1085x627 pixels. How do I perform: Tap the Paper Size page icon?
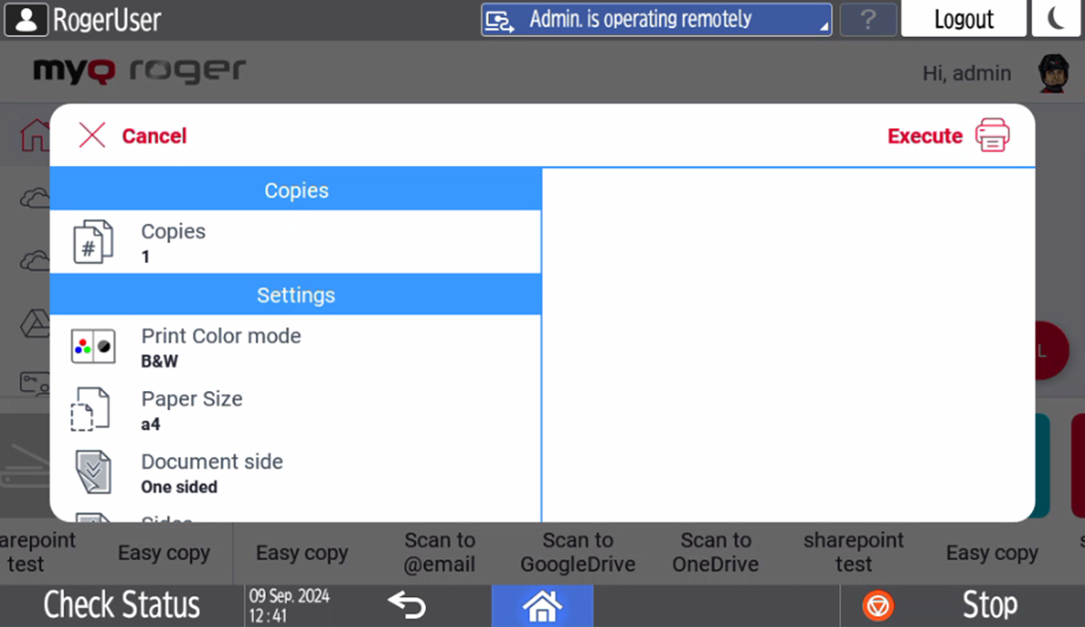[x=91, y=409]
